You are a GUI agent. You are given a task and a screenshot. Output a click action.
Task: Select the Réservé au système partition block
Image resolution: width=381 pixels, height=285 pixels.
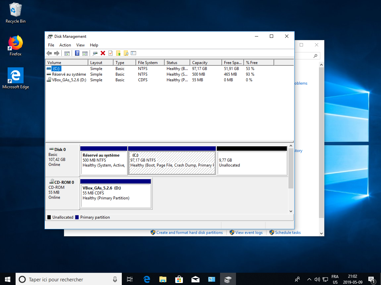[x=104, y=163]
